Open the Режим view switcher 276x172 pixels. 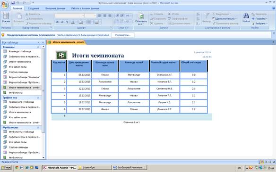click(x=6, y=18)
